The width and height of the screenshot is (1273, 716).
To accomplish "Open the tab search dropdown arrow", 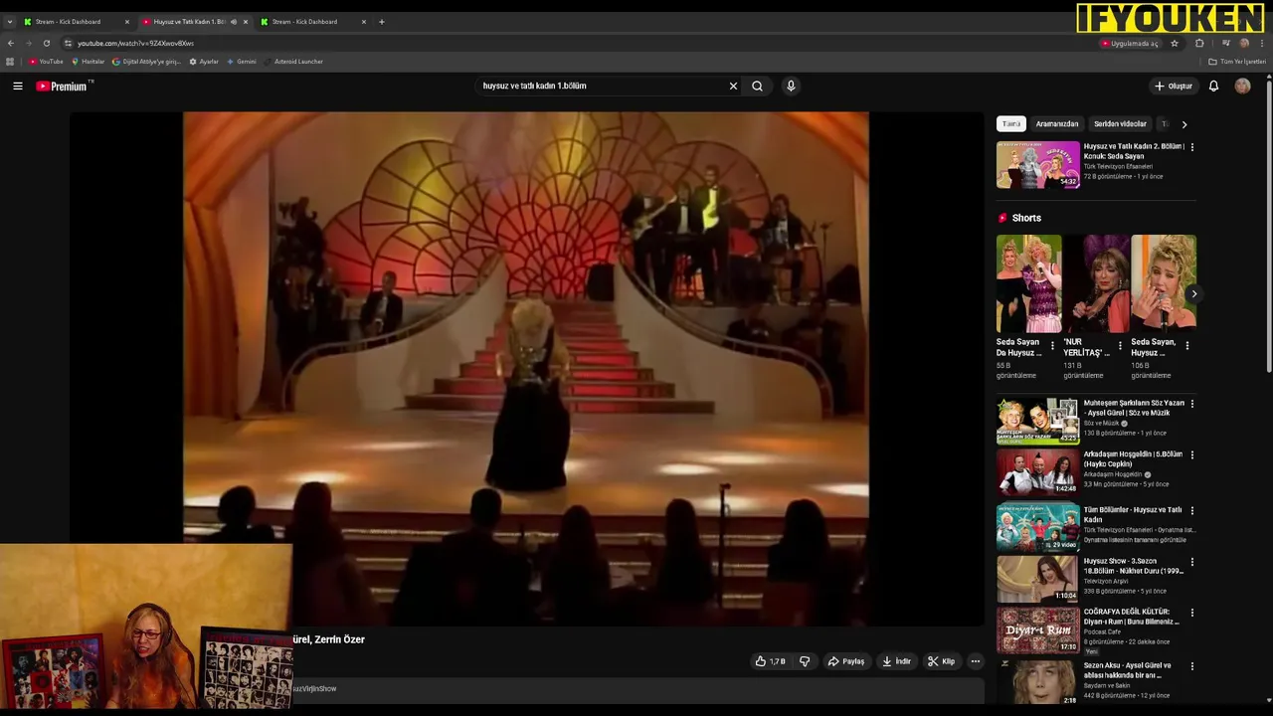I will tap(10, 22).
